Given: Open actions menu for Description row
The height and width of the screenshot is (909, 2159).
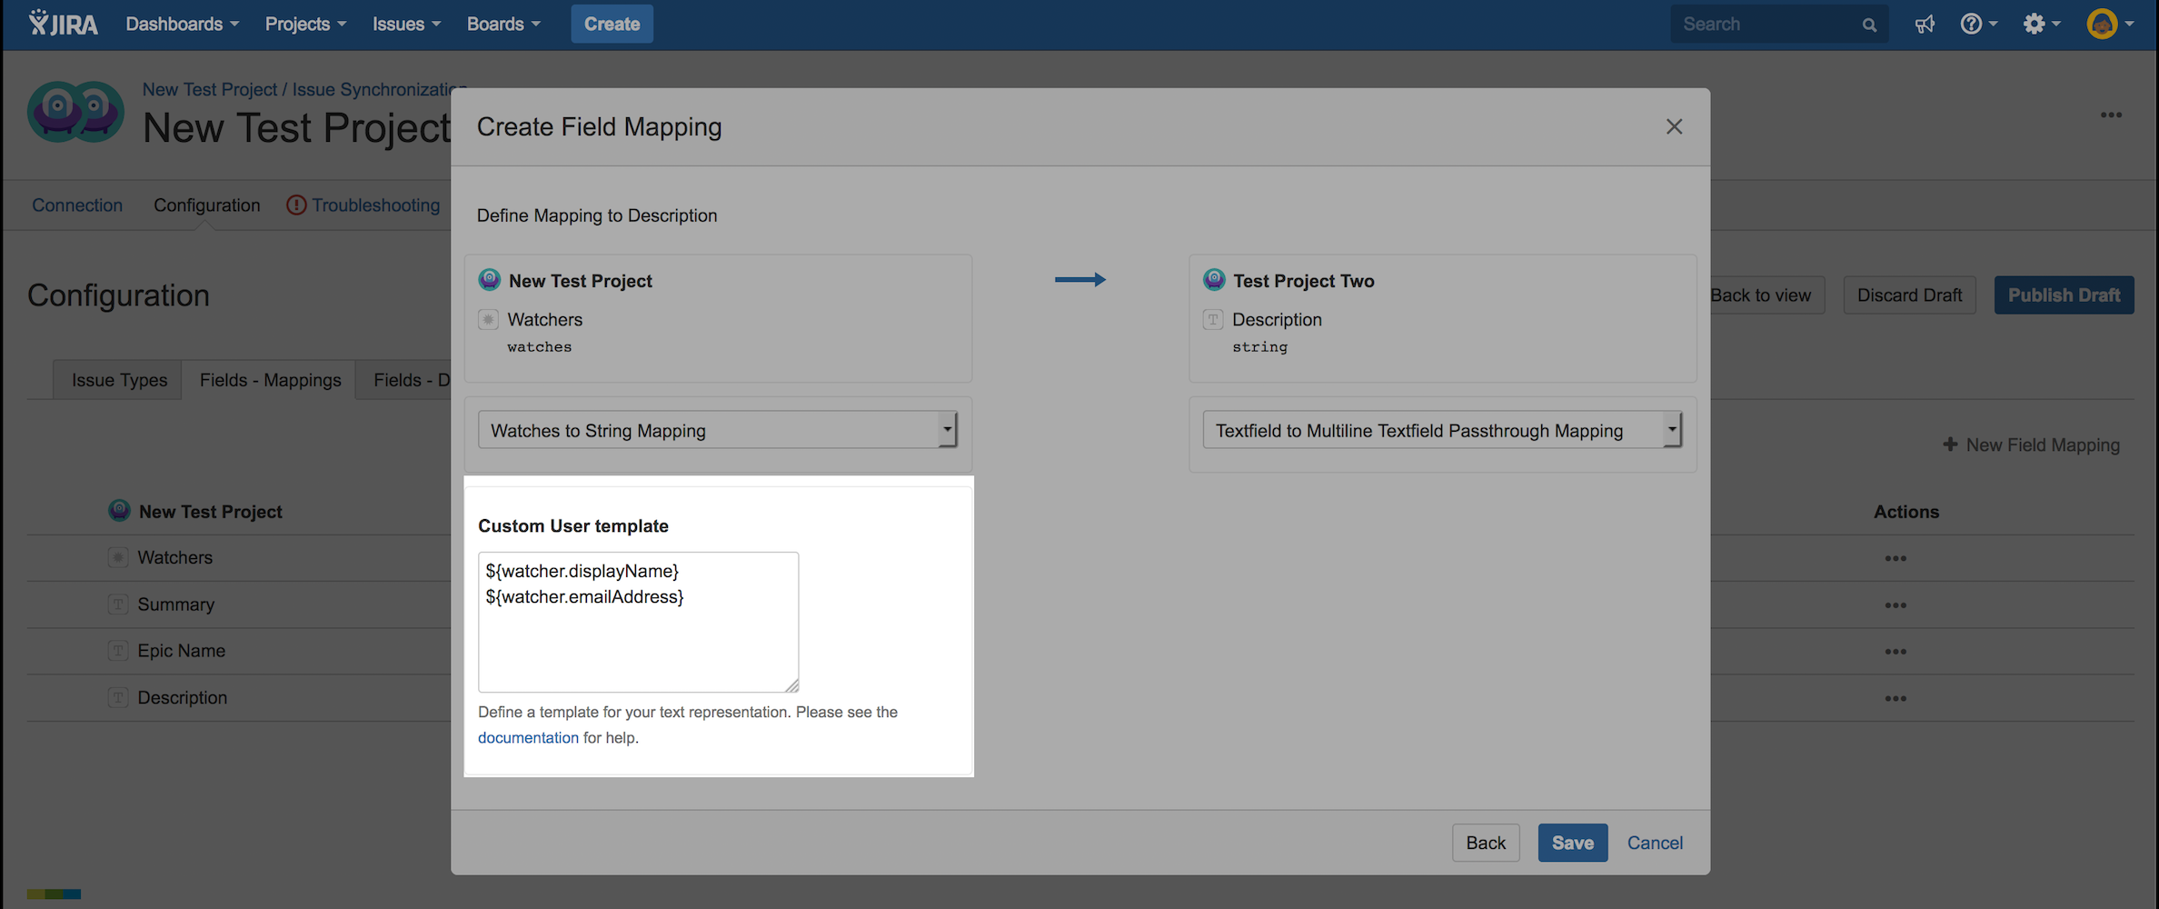Looking at the screenshot, I should point(1895,699).
